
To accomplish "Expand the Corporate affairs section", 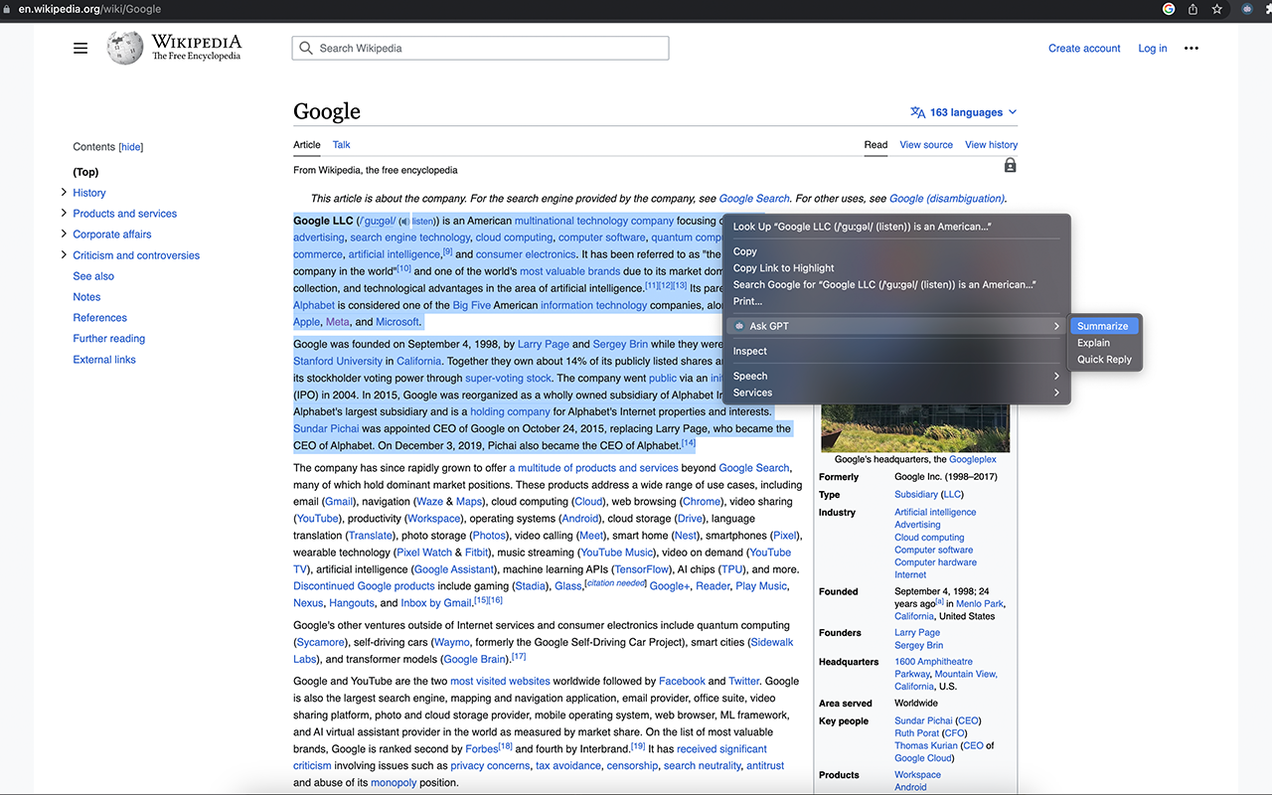I will pyautogui.click(x=64, y=234).
